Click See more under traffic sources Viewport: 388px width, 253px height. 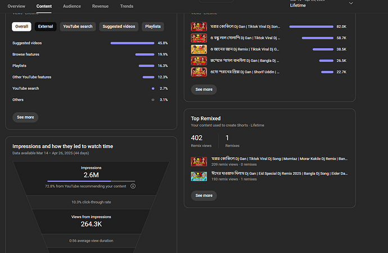point(25,117)
